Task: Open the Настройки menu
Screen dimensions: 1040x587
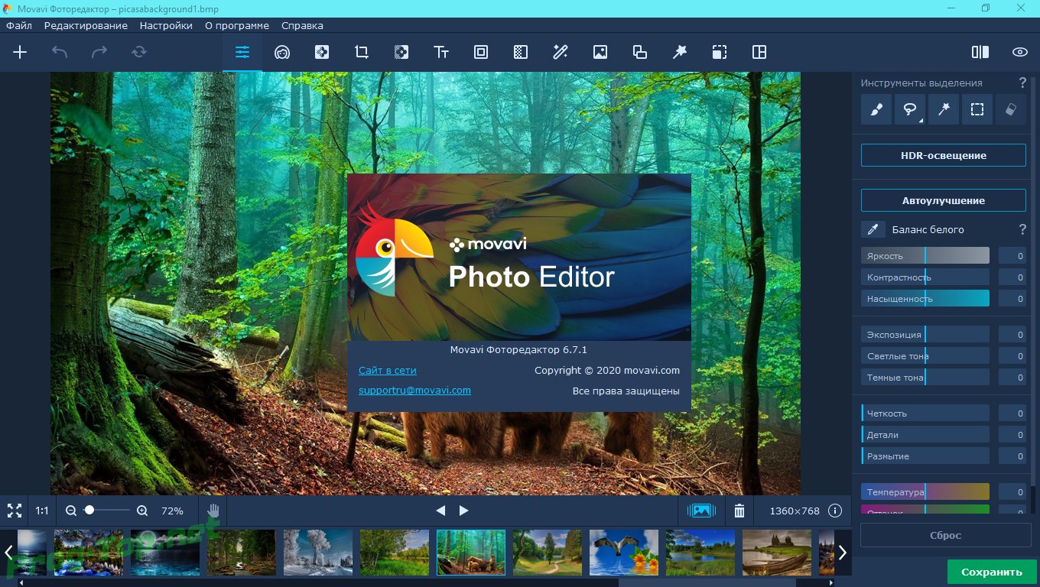Action: (x=166, y=25)
